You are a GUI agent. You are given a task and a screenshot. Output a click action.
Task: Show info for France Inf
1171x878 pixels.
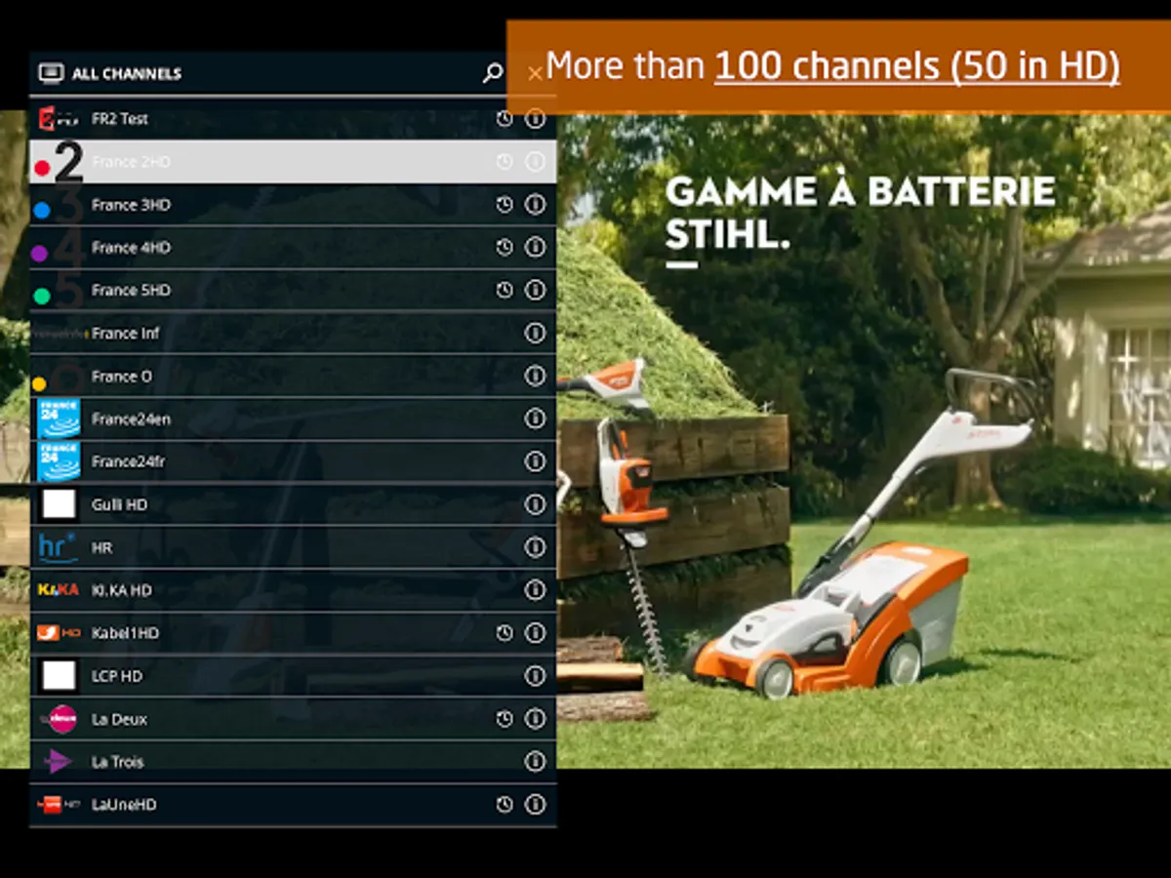535,333
